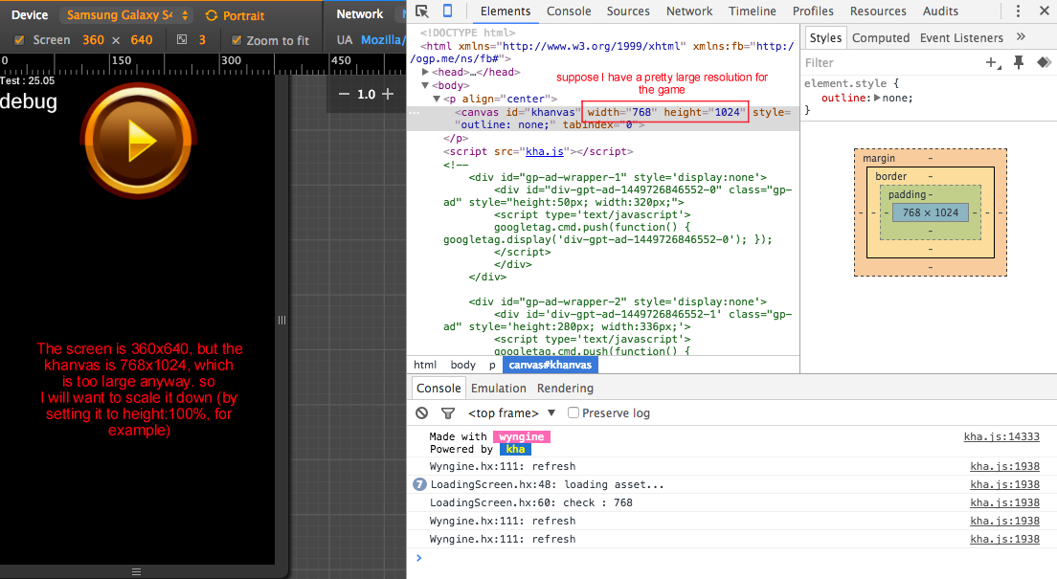Click kha.js:14333 source link

(x=1001, y=436)
